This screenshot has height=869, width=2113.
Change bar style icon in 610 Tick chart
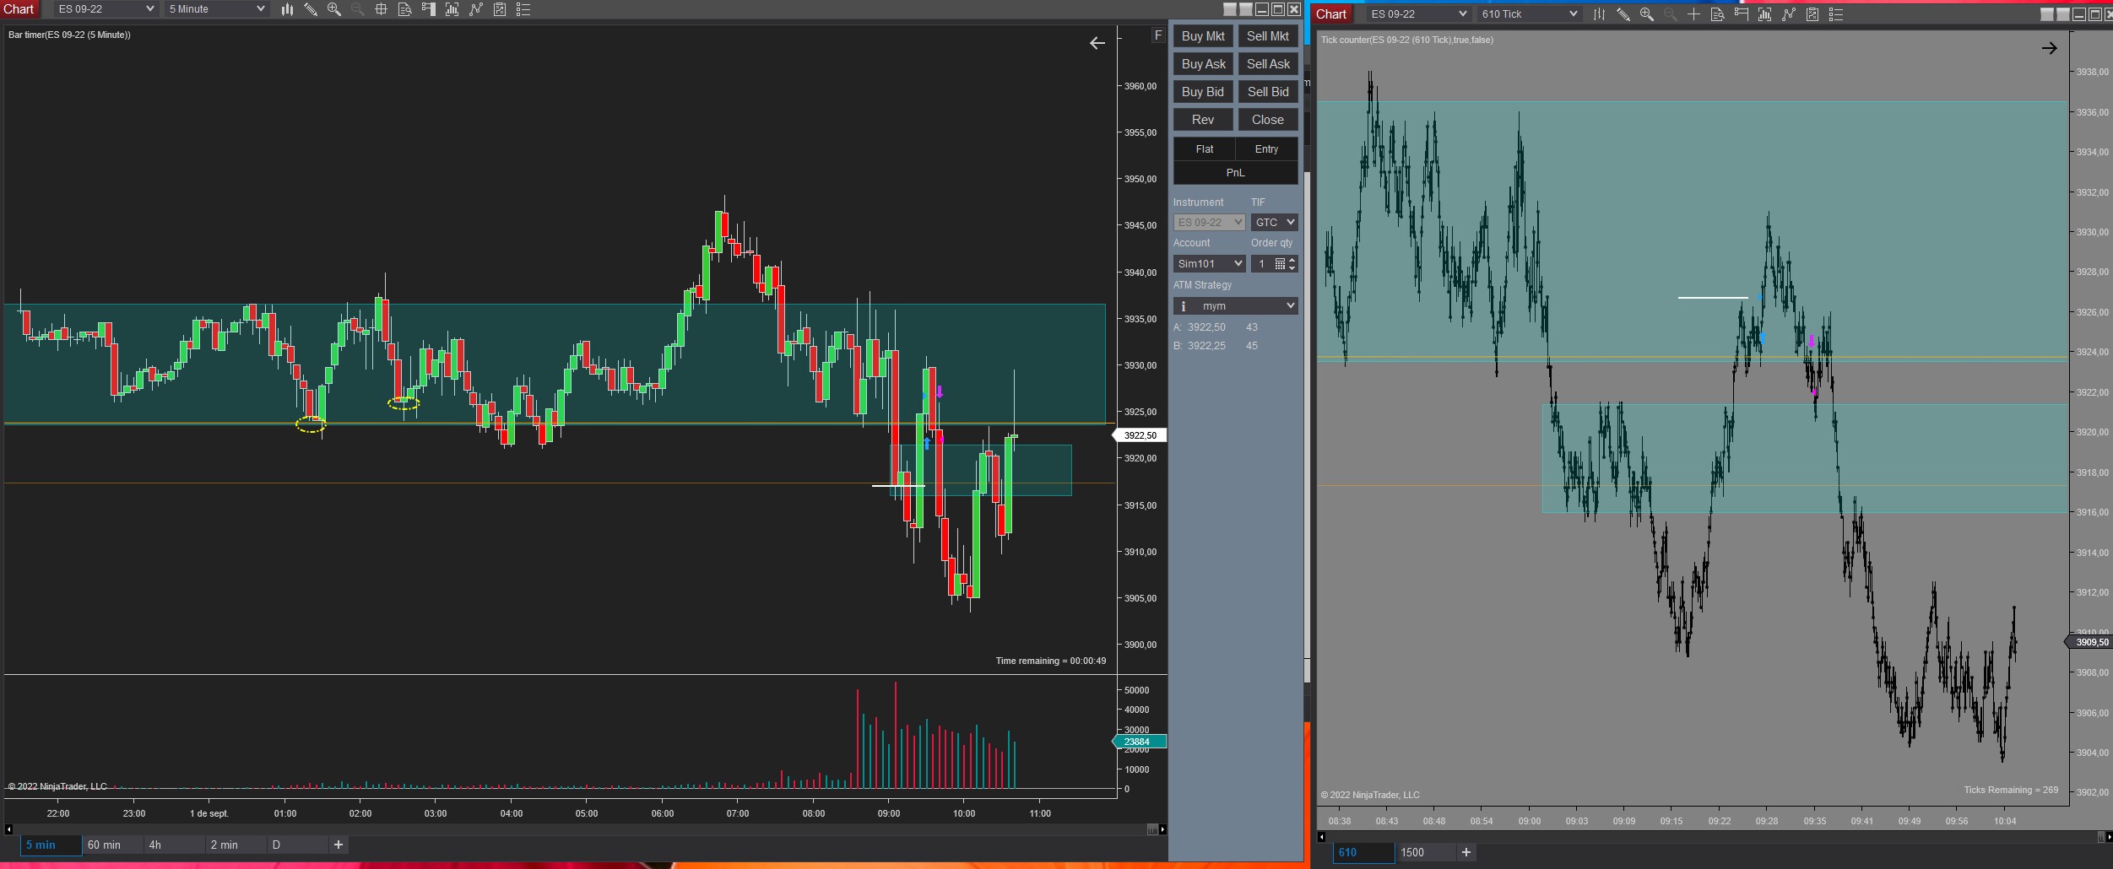1599,14
